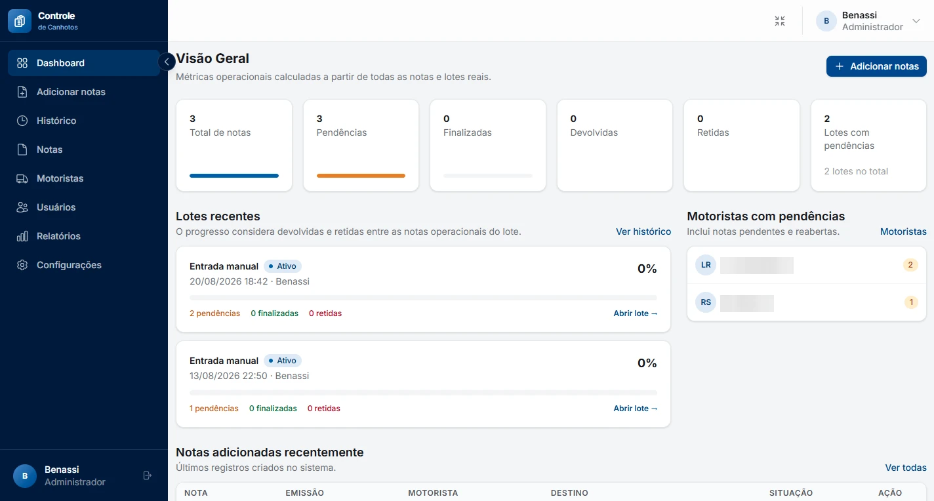Click the Total de notas card
934x501 pixels.
[234, 146]
